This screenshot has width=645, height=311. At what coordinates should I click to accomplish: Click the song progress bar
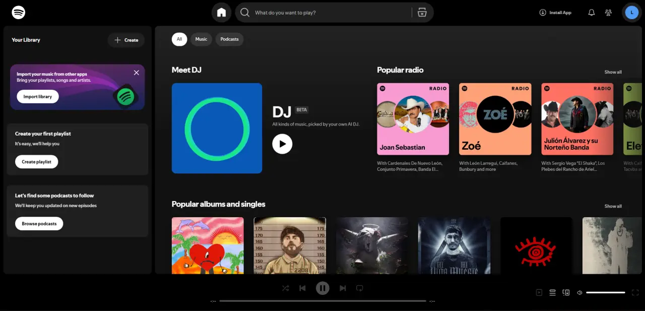tap(322, 301)
